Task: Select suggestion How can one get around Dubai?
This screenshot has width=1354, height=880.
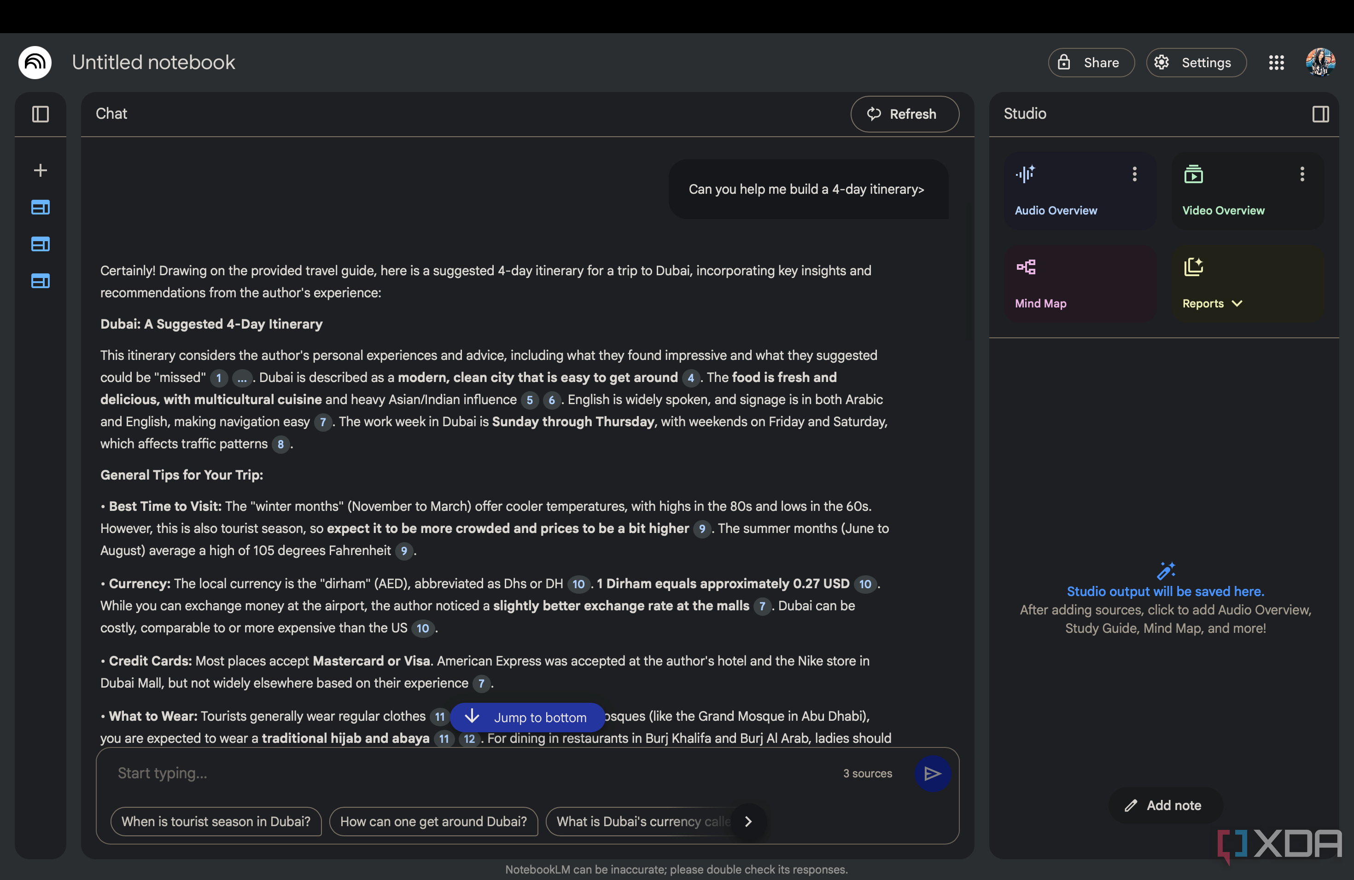Action: 433,822
